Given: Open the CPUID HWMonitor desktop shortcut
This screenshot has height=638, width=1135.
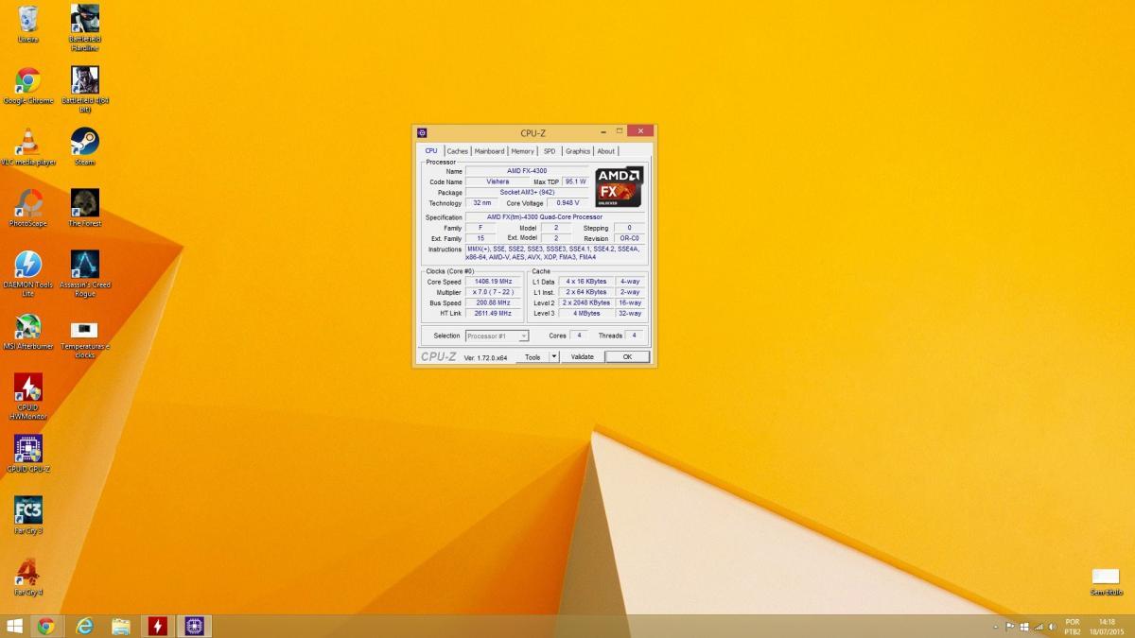Looking at the screenshot, I should [x=28, y=396].
